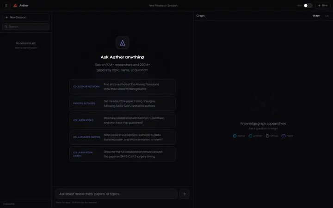Select the Paper & Authors suggestion card
Screen dimensions: 333x208
123,104
